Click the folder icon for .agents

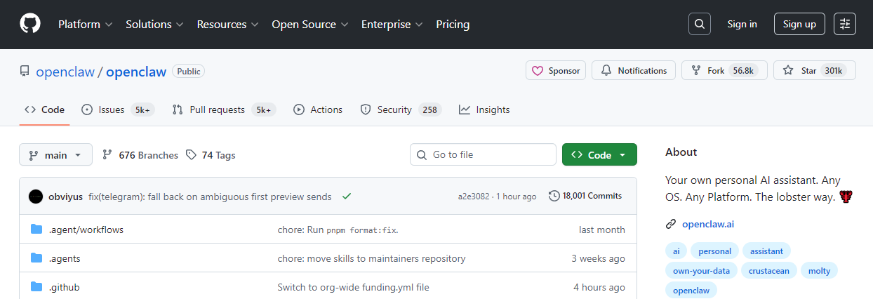36,258
